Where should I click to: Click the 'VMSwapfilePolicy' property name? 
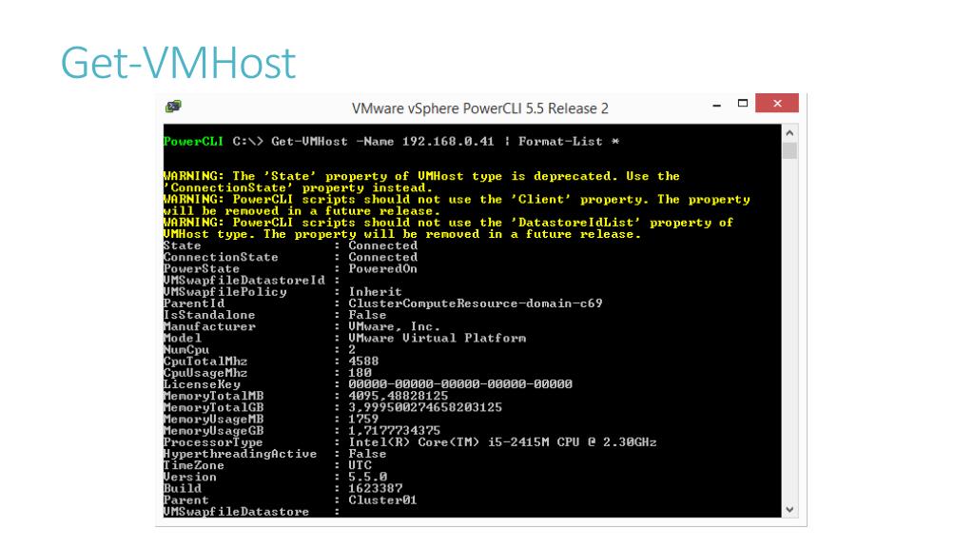(x=224, y=292)
